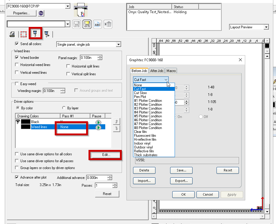Click the Graphtec cutter device image icon
This screenshot has width=276, height=224.
(81, 10)
